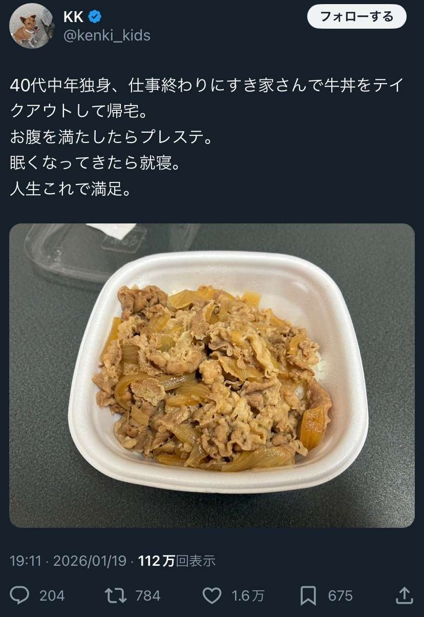Open the share upload icon
424x617 pixels.
tap(405, 594)
